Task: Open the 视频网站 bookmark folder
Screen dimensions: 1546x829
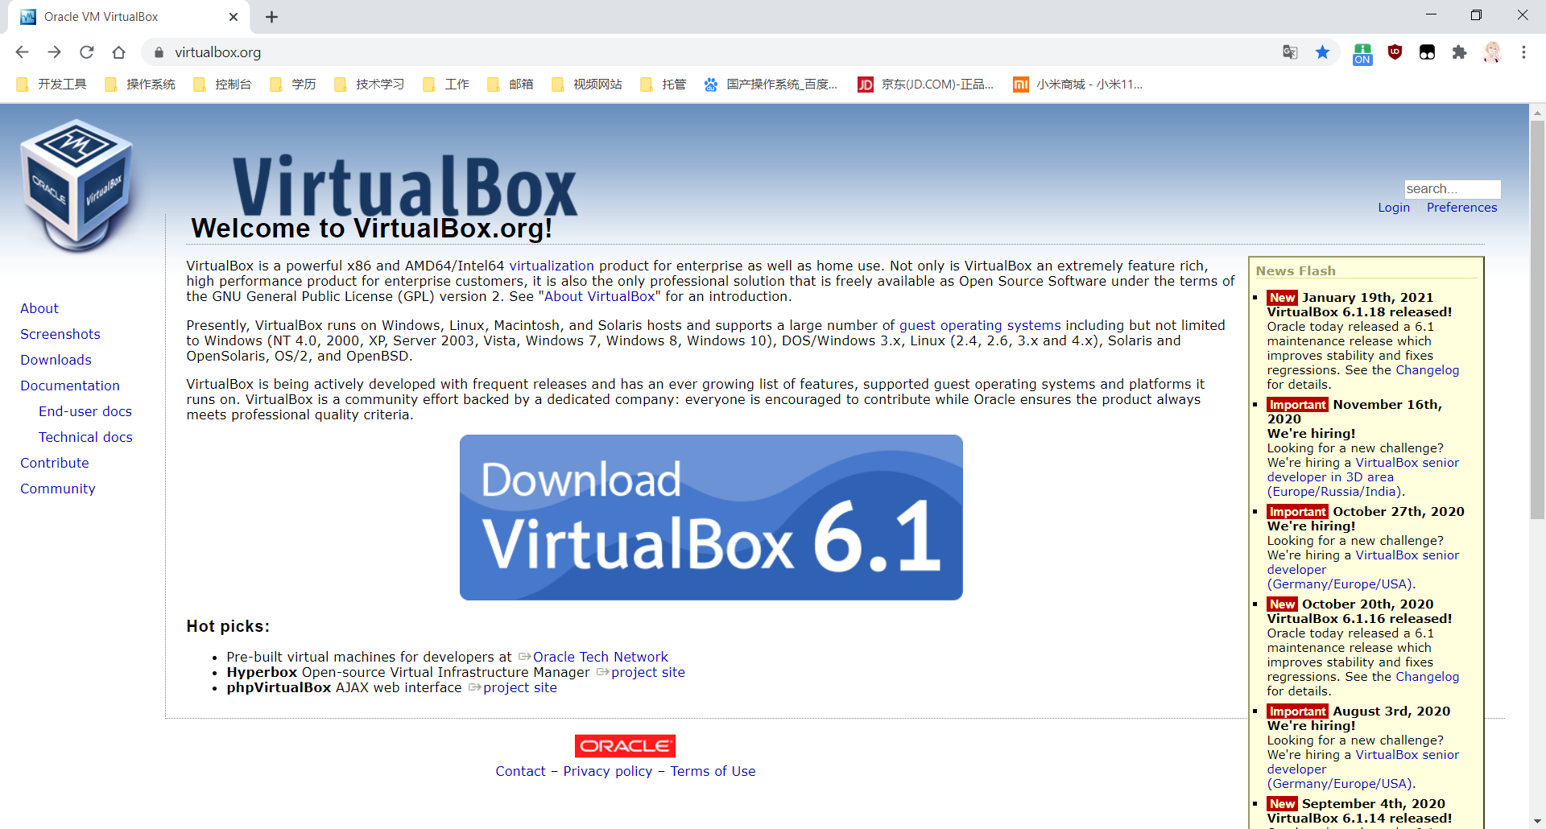Action: point(587,85)
